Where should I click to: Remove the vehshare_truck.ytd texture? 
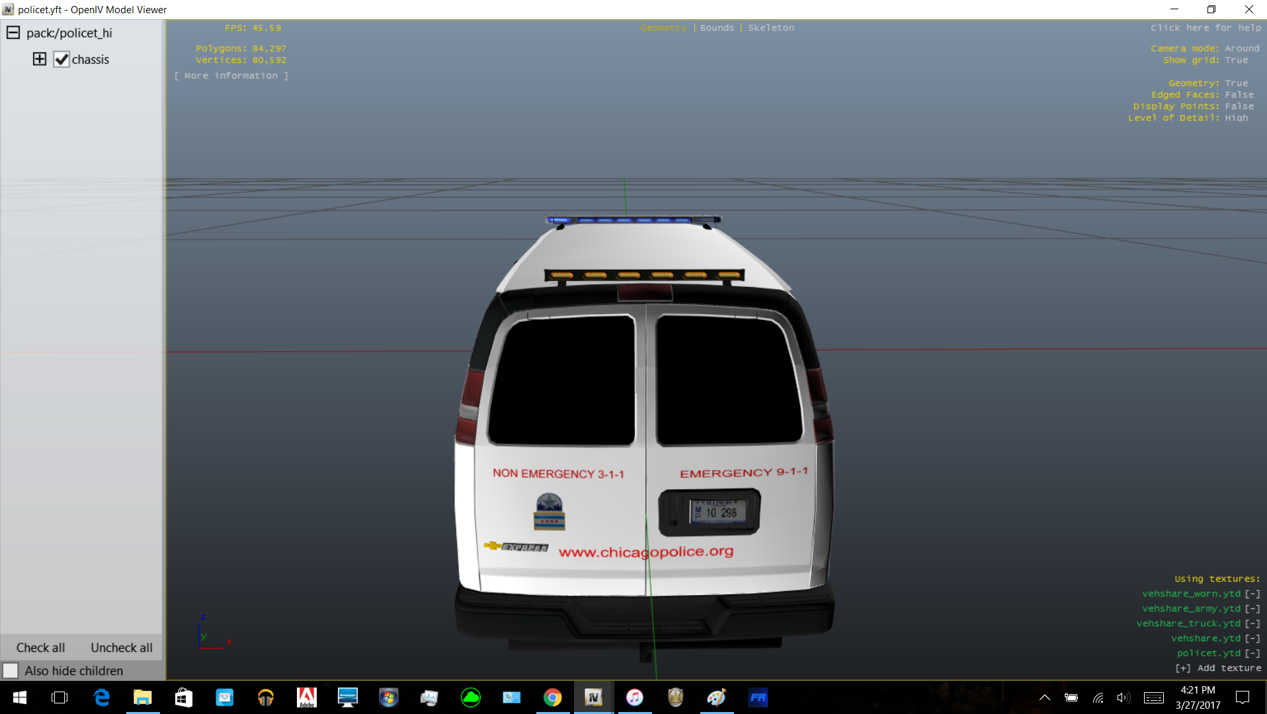pos(1252,623)
